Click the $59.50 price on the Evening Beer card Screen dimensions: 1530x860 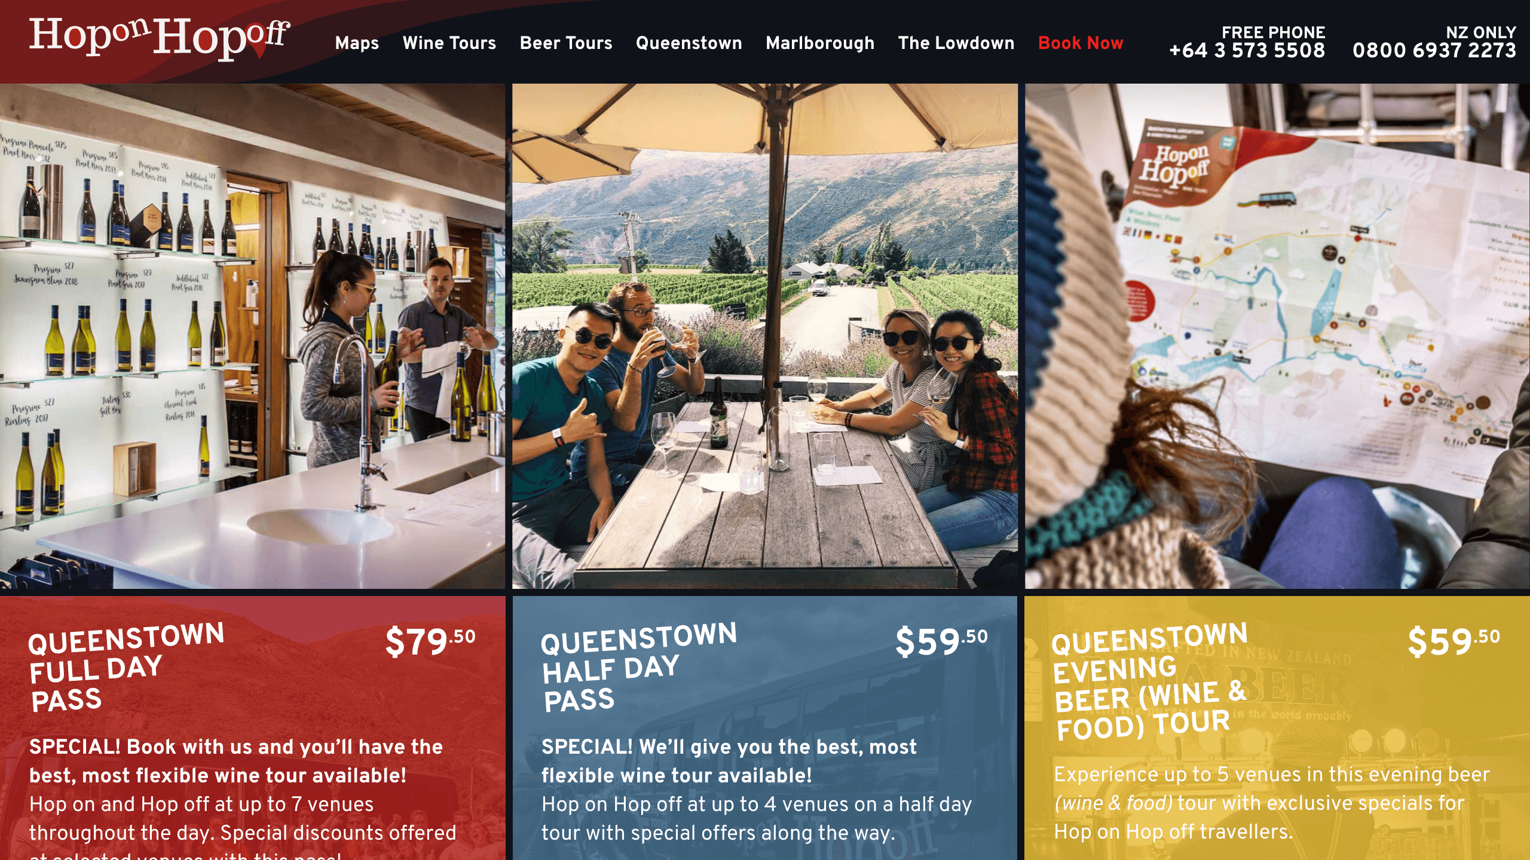coord(1453,641)
